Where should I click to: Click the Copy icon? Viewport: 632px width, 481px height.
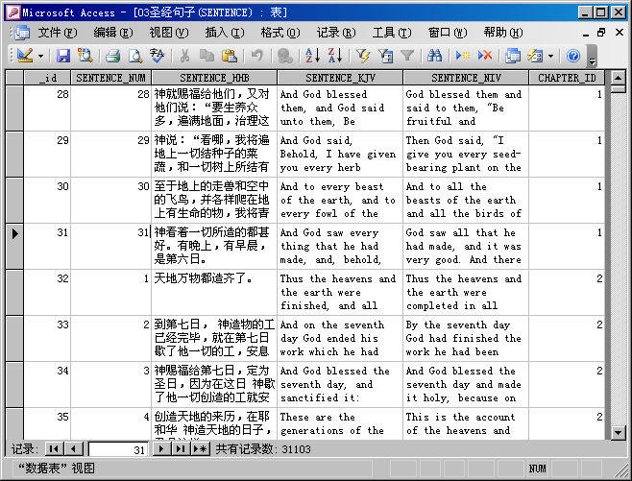click(x=207, y=55)
